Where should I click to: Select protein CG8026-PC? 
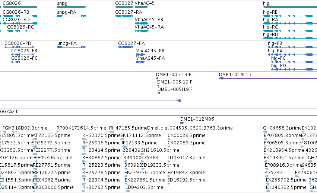pos(15,62)
